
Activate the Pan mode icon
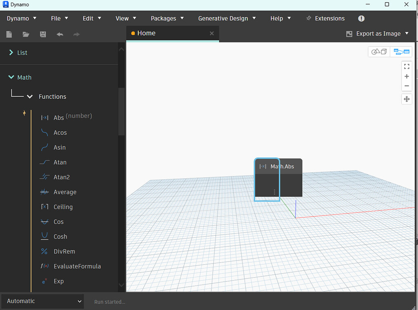407,100
